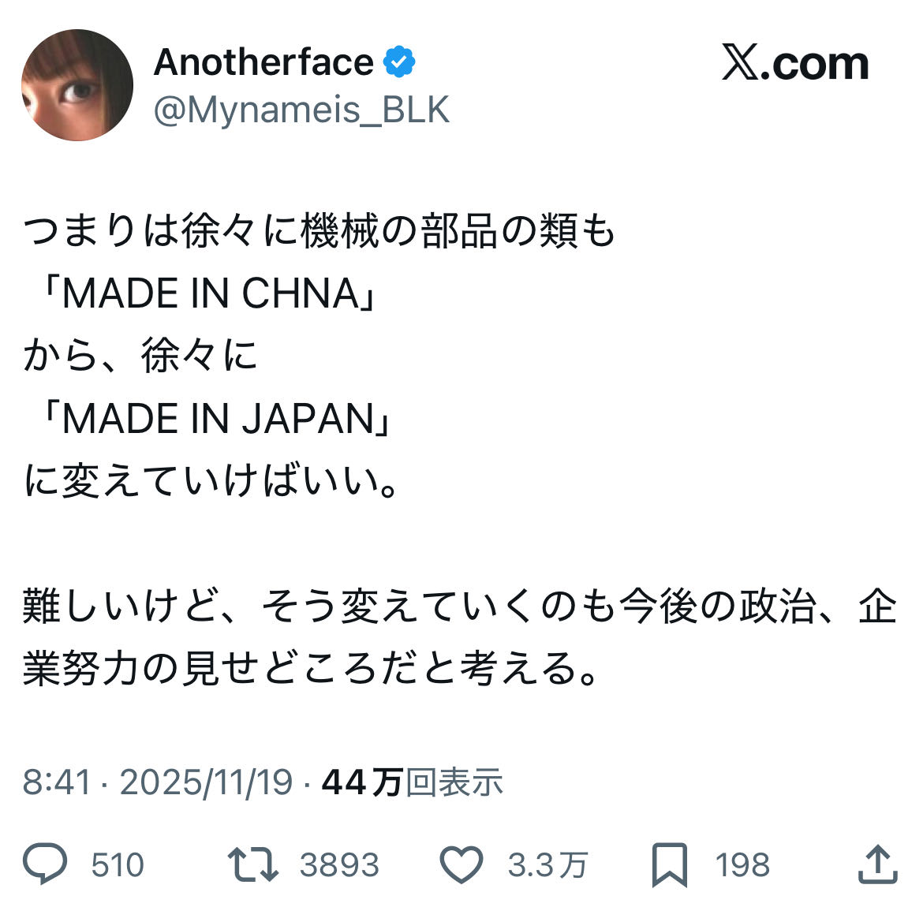This screenshot has width=923, height=922.
Task: Click the 198 bookmarks count
Action: coord(742,865)
